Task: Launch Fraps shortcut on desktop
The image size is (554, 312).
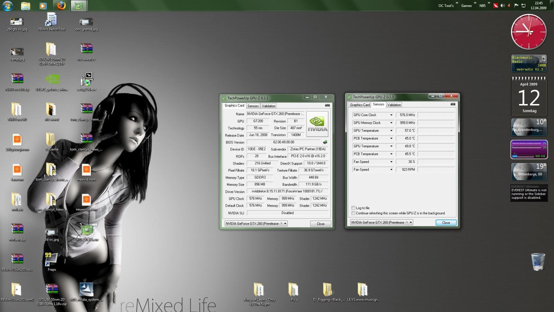Action: point(52,262)
